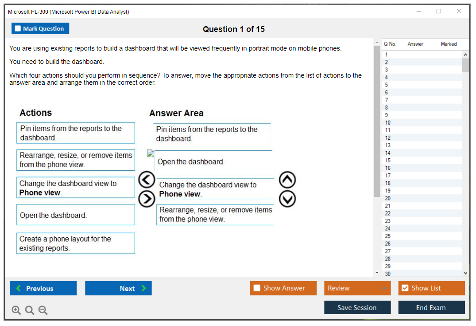476x326 pixels.
Task: Click the move-up circle arrow icon
Action: 287,180
